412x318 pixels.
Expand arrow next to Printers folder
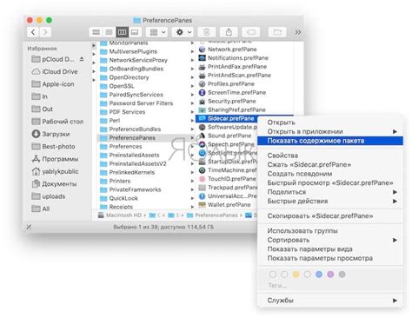[192, 182]
